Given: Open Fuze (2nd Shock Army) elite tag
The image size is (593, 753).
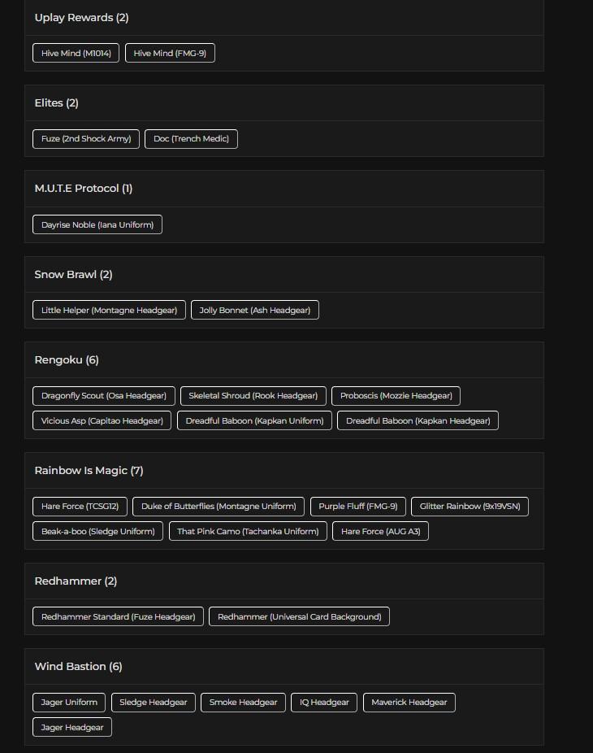Looking at the screenshot, I should tap(86, 139).
